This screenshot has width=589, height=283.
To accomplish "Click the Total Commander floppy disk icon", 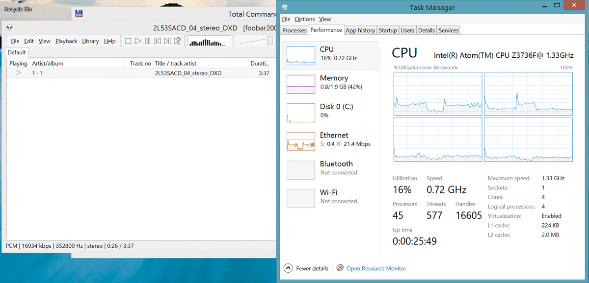I will tap(79, 14).
